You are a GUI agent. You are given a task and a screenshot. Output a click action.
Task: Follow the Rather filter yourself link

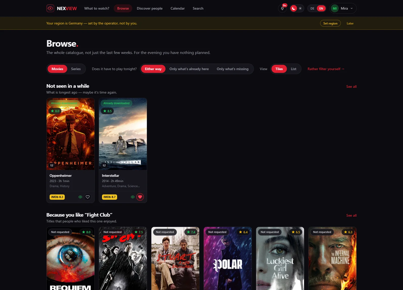[x=326, y=69]
